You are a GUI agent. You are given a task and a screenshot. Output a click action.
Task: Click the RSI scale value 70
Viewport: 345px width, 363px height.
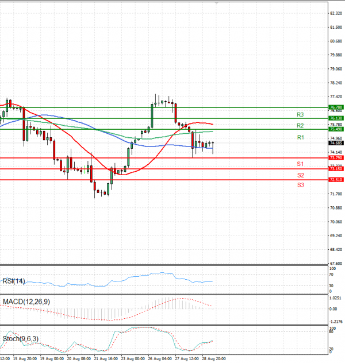331,275
